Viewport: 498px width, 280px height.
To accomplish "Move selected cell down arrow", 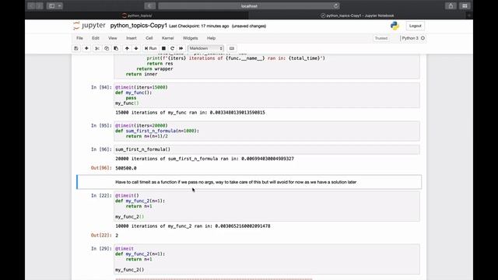I will point(136,48).
